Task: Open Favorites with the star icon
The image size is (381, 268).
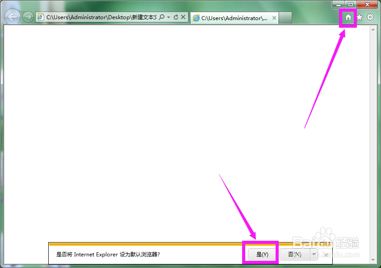Action: 360,17
